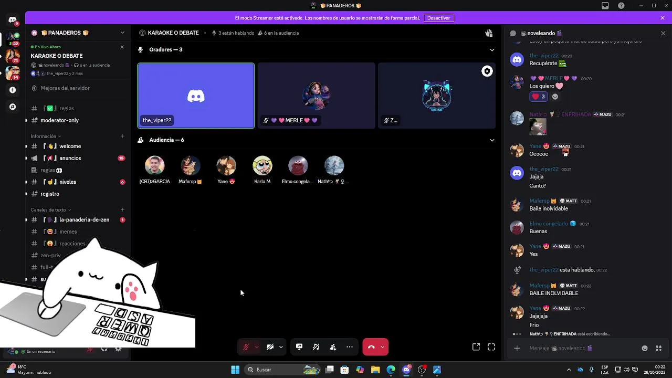This screenshot has height=378, width=672.
Task: Collapse the Canales de texto category
Action: coord(50,209)
